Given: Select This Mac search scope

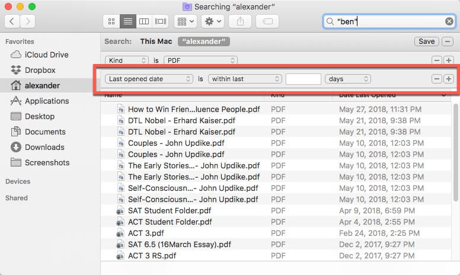Looking at the screenshot, I should [156, 41].
